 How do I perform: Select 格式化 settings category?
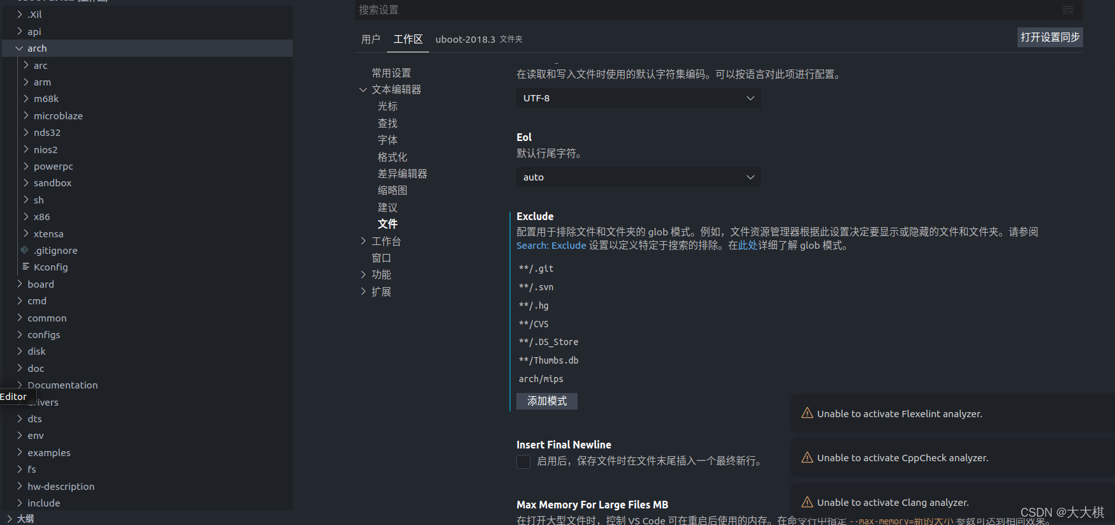point(393,157)
